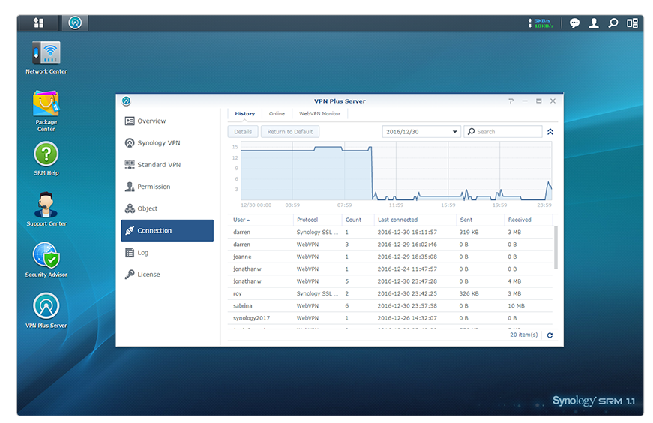
Task: Launch Security Advisor from desktop
Action: pos(46,256)
